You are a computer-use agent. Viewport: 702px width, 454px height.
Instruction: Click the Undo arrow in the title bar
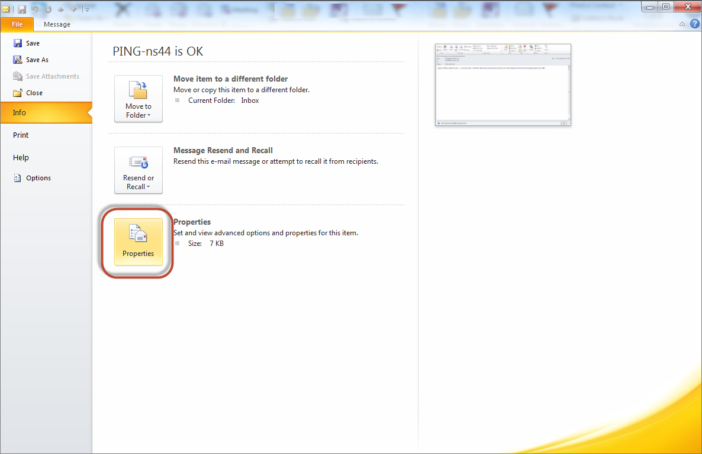[x=34, y=9]
